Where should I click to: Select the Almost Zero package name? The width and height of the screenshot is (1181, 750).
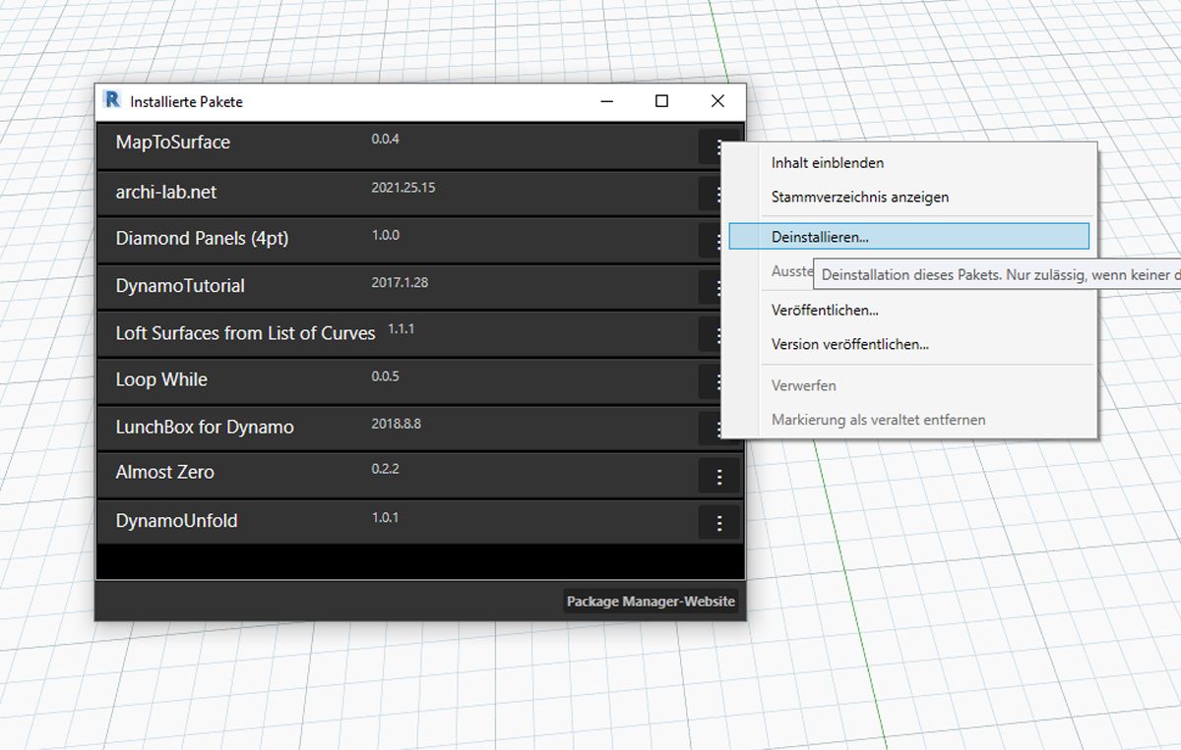[x=164, y=473]
